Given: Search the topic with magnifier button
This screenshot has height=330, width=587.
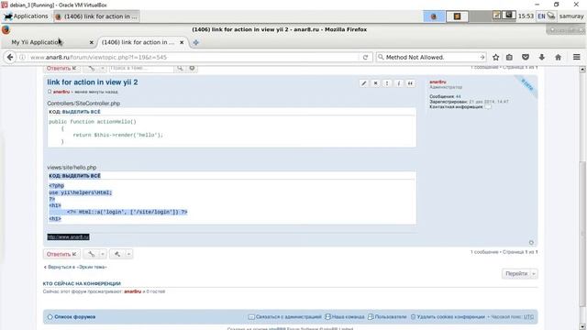Looking at the screenshot, I should pos(180,68).
